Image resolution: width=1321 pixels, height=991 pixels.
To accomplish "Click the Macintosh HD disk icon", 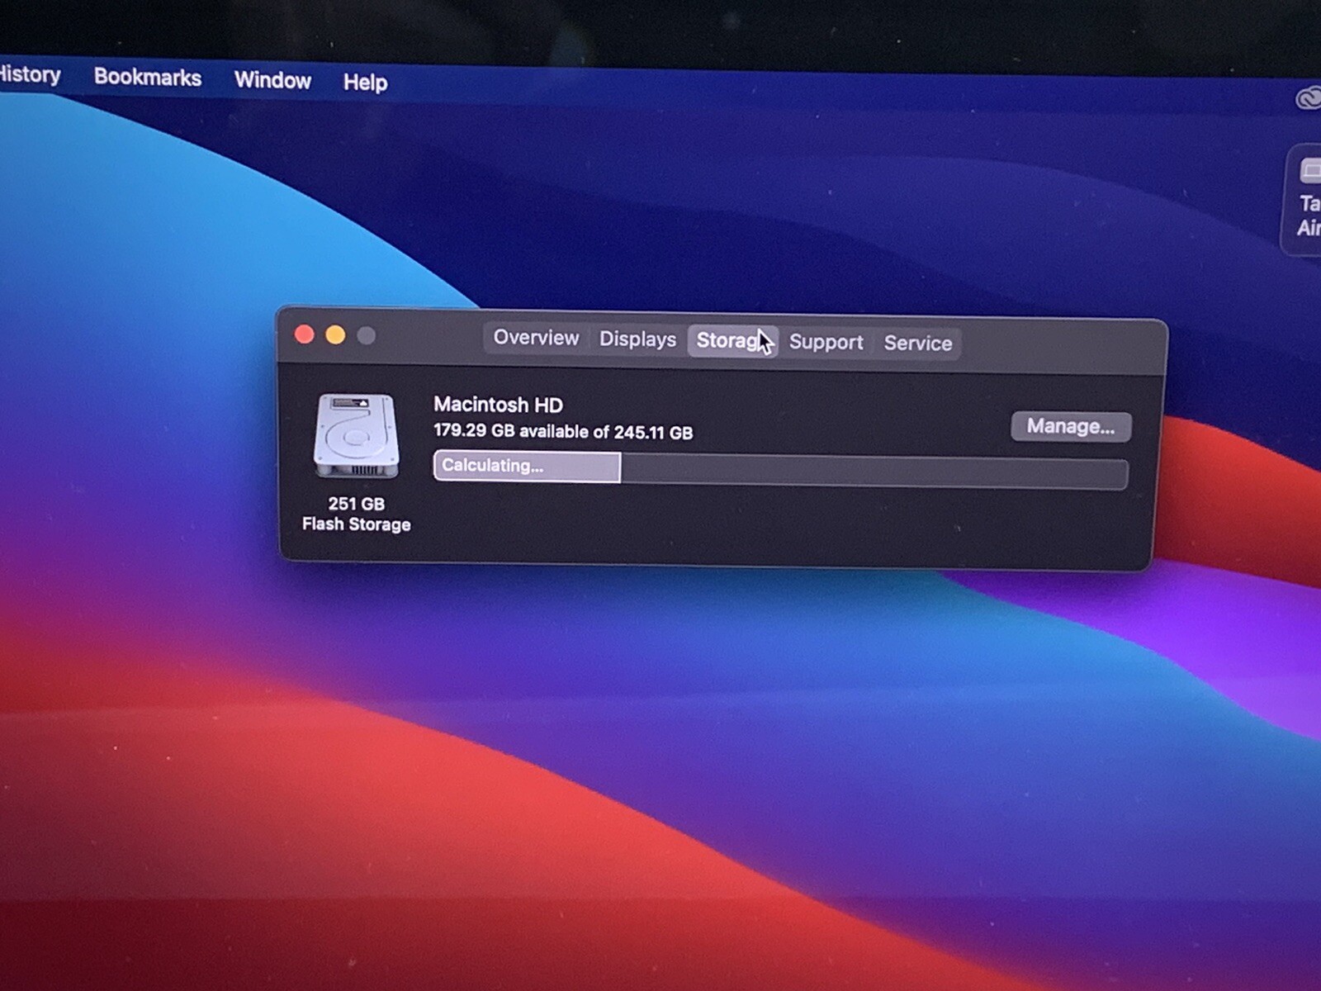I will (356, 435).
